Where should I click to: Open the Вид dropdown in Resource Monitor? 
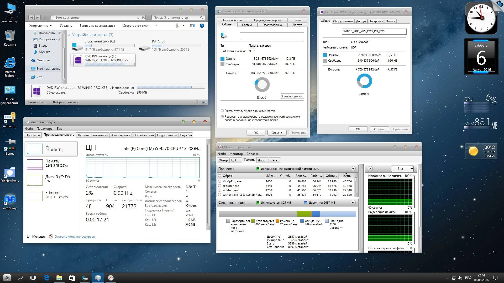tap(412, 169)
